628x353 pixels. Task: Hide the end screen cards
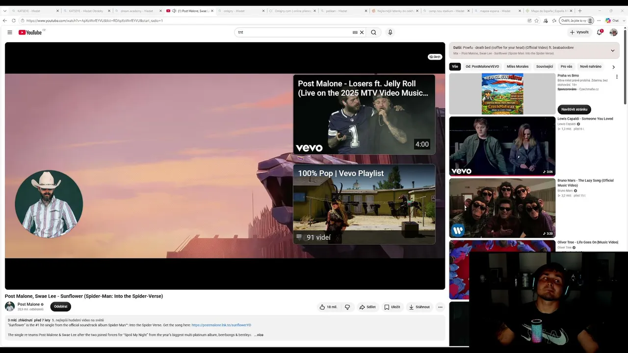[435, 57]
